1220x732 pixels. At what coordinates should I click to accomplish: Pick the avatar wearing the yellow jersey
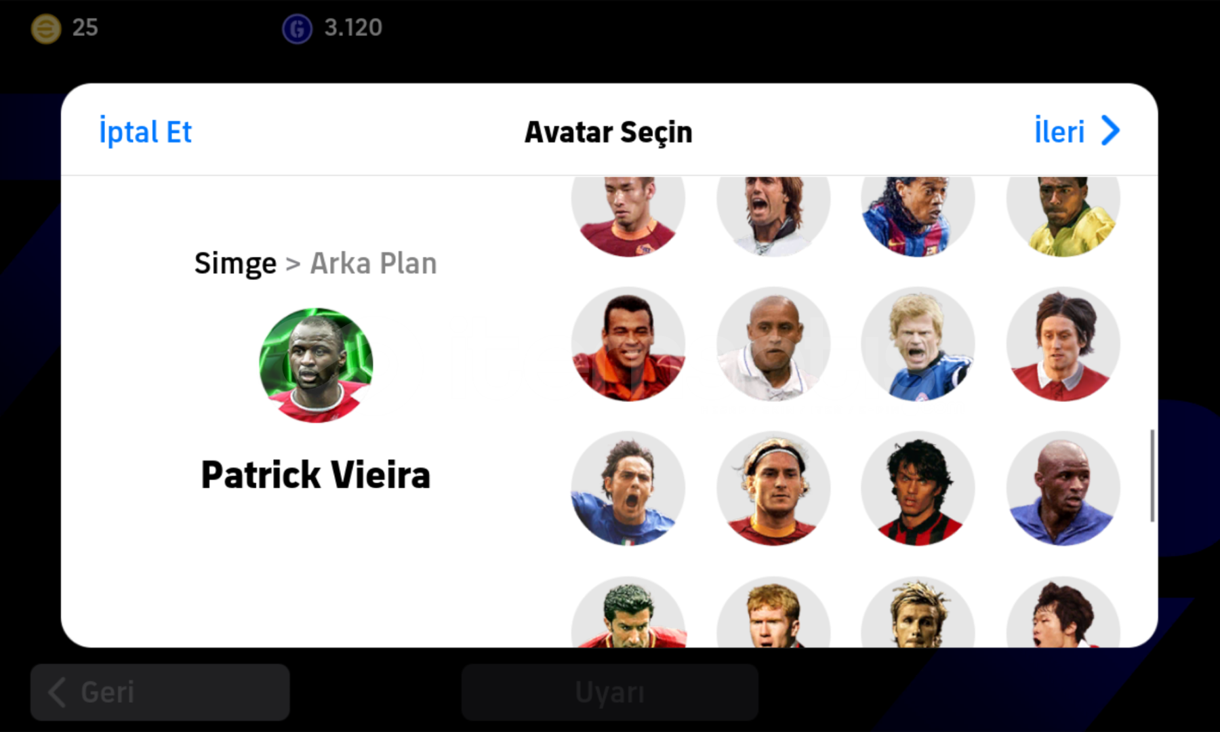point(1063,216)
